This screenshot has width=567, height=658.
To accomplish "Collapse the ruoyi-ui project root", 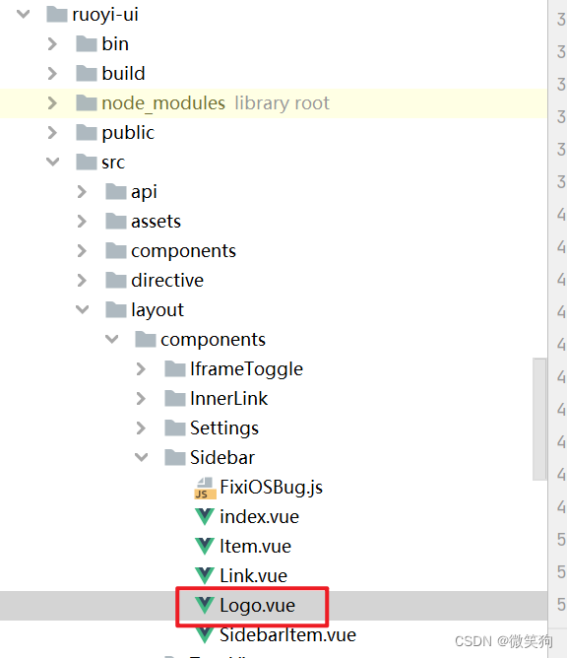I will click(x=23, y=14).
